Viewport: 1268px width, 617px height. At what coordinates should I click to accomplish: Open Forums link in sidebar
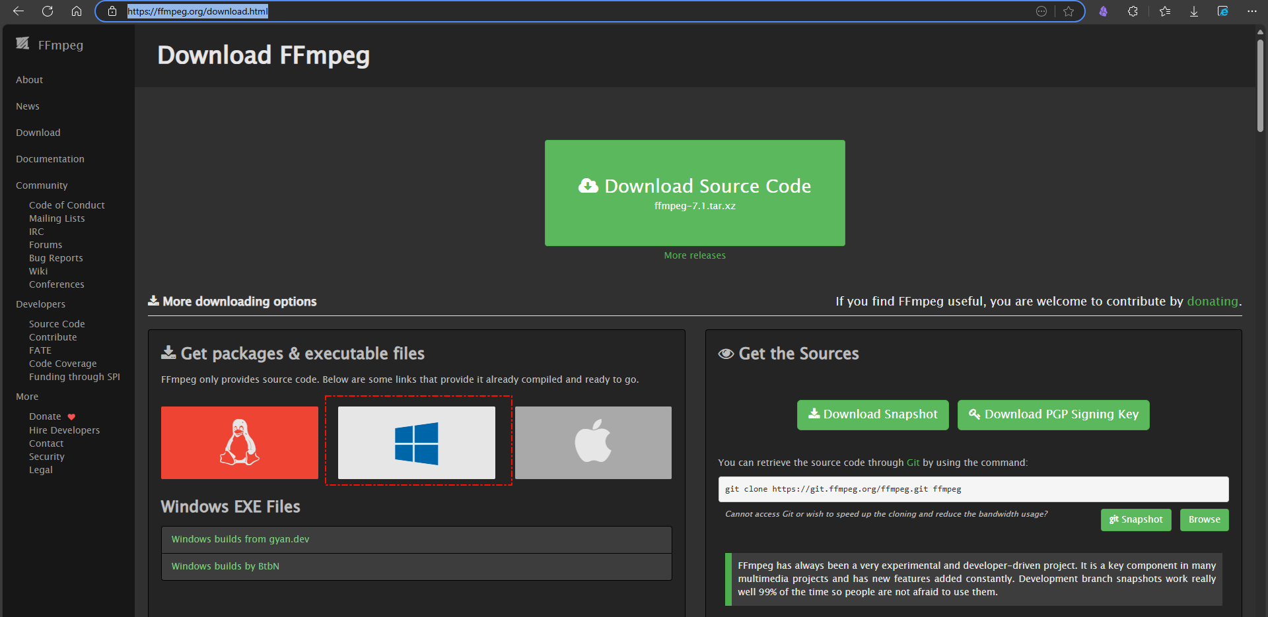(46, 245)
